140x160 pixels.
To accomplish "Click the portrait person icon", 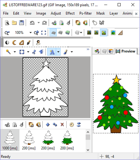I will click(38, 43).
